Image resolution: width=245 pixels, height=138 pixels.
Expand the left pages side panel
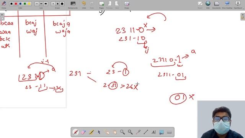pyautogui.click(x=2, y=16)
